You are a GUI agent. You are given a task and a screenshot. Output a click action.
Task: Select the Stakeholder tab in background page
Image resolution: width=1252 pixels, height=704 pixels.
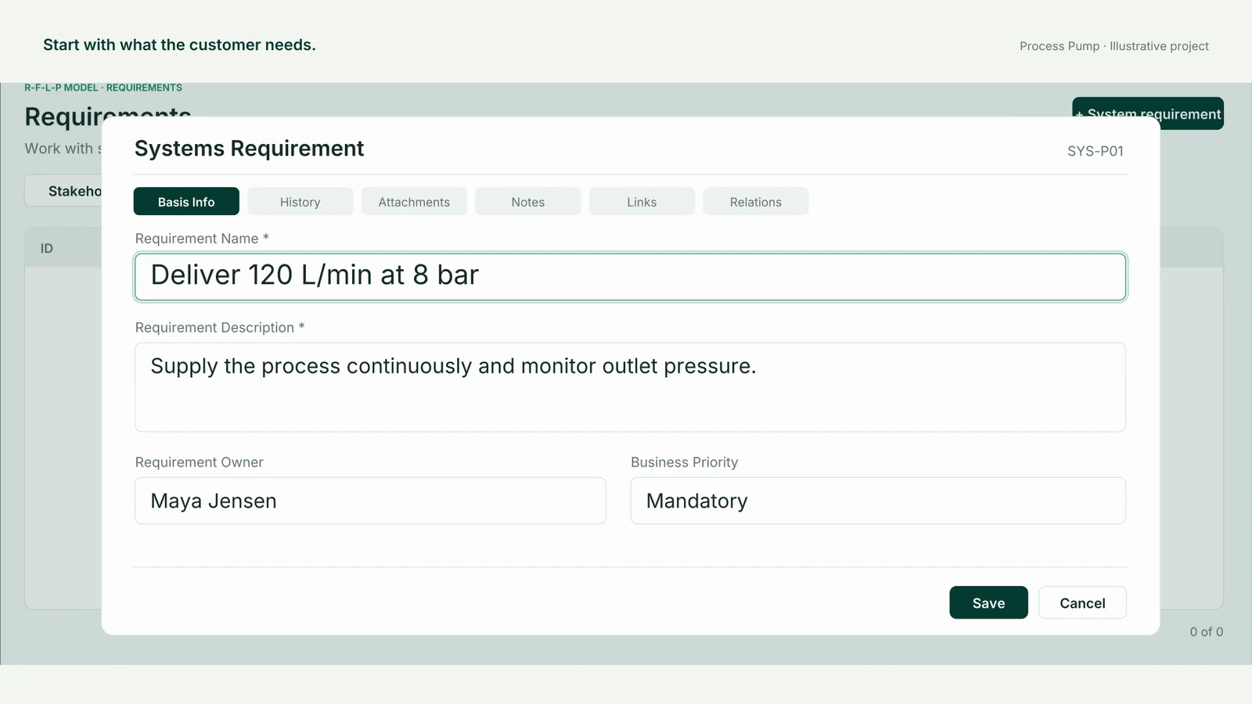pyautogui.click(x=64, y=191)
